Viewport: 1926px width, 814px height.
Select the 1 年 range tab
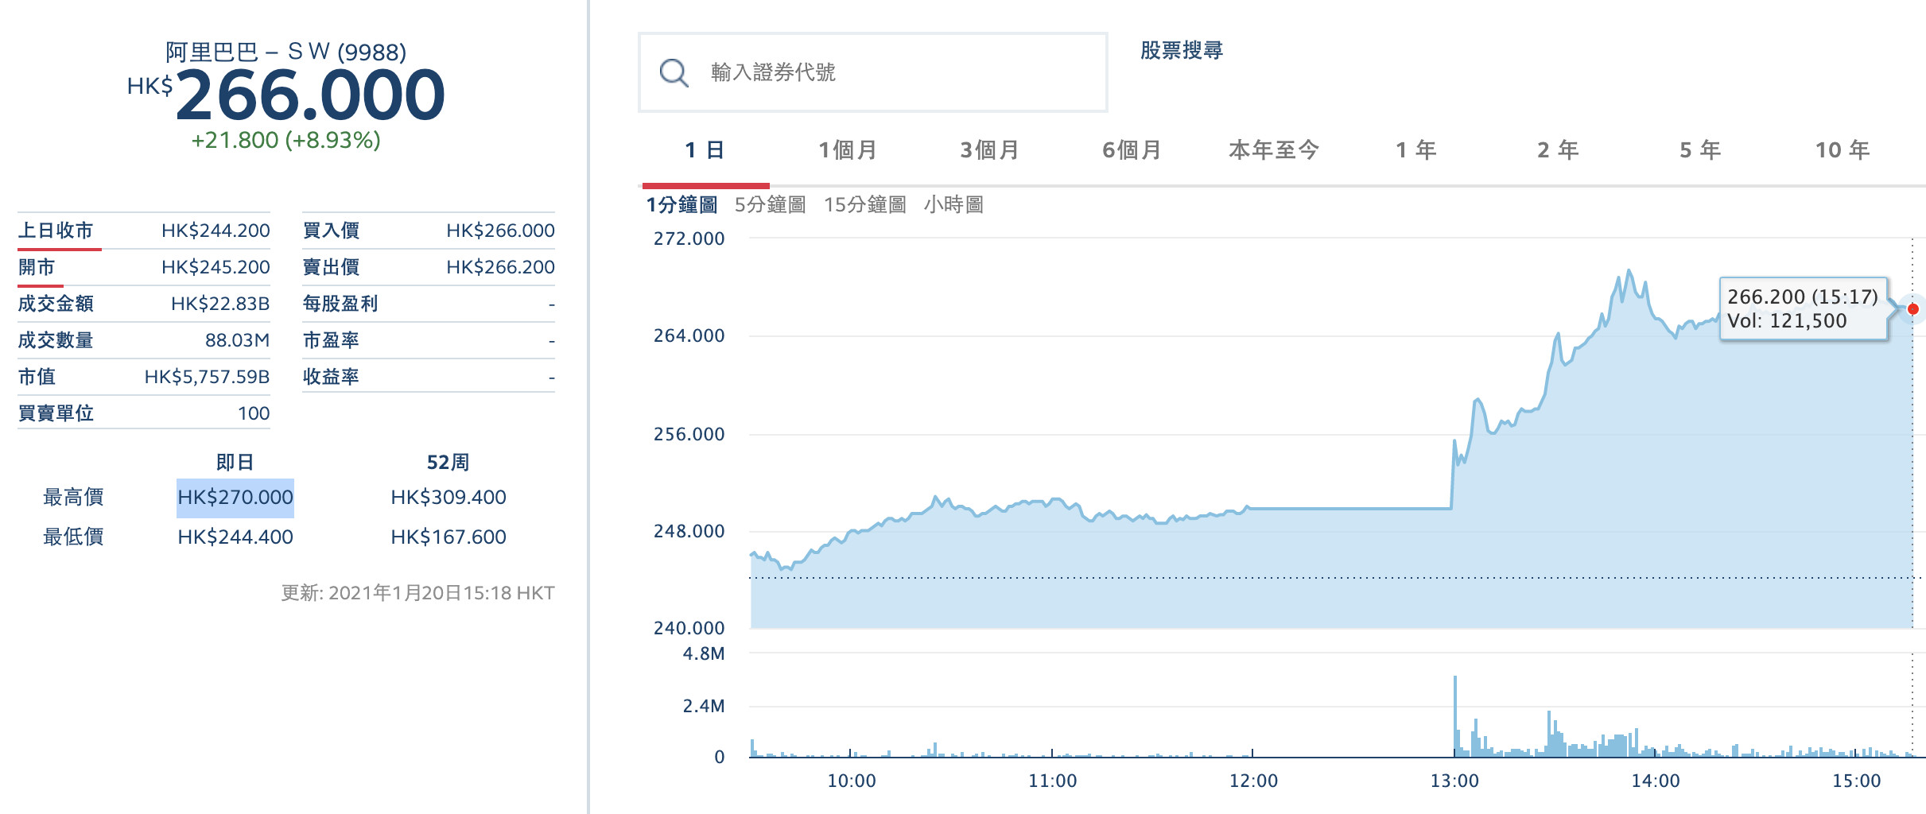pyautogui.click(x=1415, y=150)
